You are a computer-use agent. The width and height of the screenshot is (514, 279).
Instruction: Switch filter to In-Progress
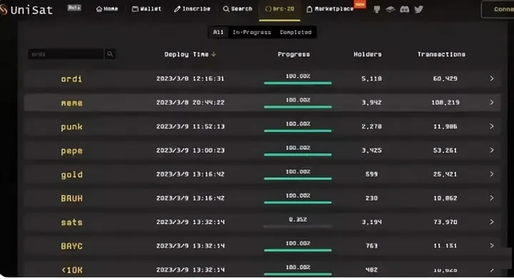point(252,32)
